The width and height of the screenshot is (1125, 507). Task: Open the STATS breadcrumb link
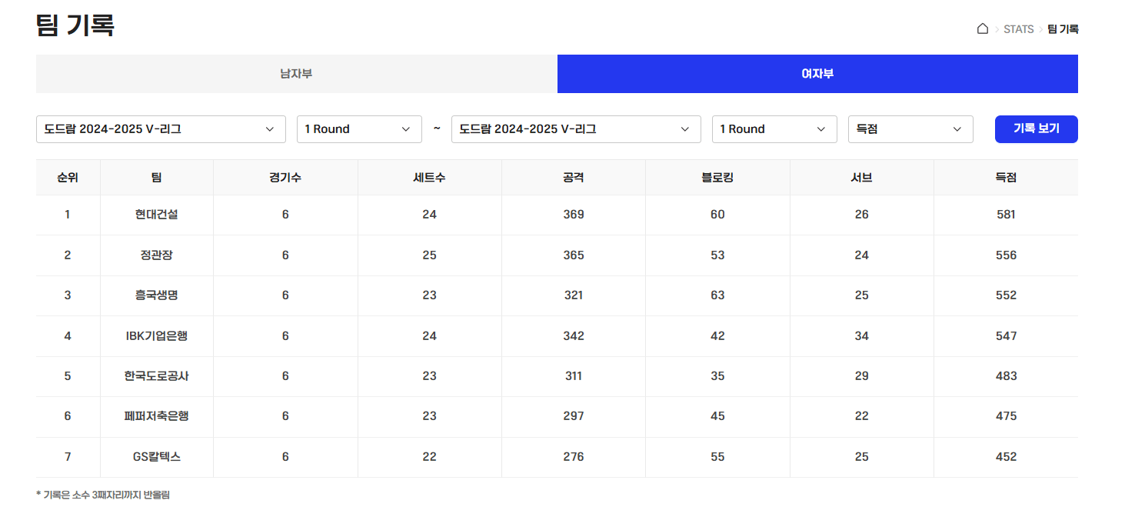tap(1018, 29)
